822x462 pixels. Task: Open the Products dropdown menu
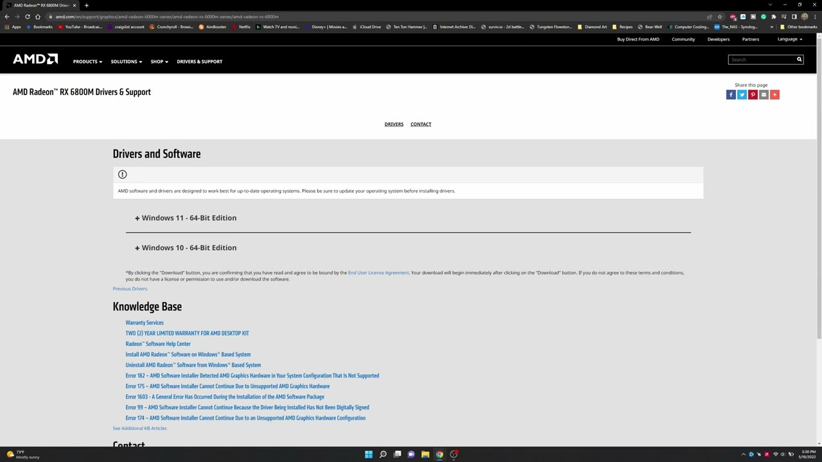pyautogui.click(x=87, y=62)
